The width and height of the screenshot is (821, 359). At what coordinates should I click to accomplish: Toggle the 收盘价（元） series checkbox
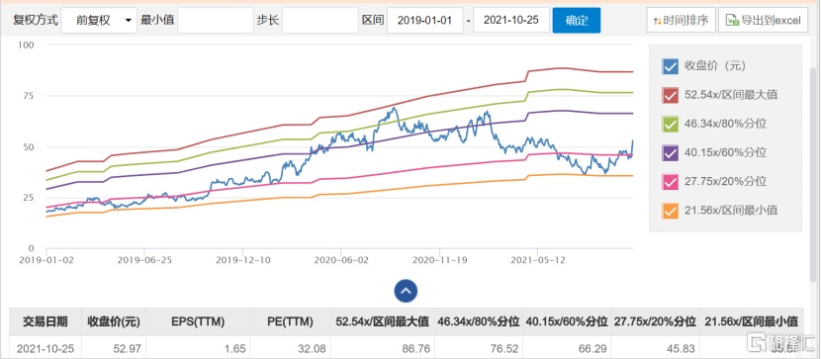click(x=671, y=66)
